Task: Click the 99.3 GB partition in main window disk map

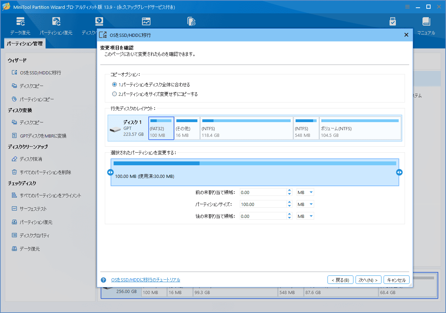Action: click(235, 293)
